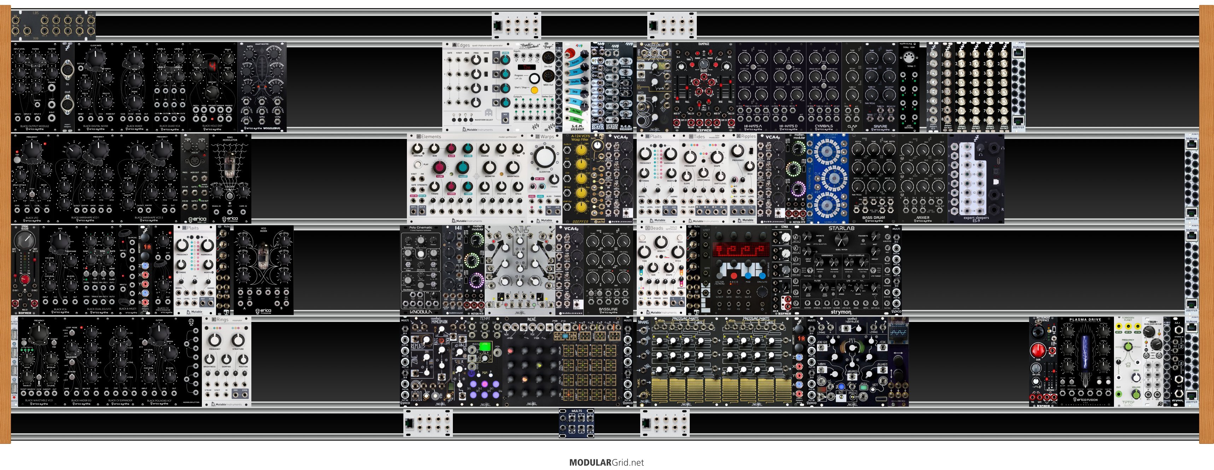Open the Black Varishape VCO 2 module
Image resolution: width=1214 pixels, height=470 pixels.
149,178
